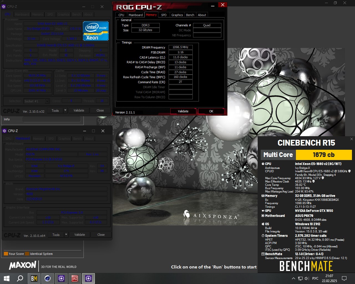Open the Windows Start menu
This screenshot has width=355, height=284.
7,278
